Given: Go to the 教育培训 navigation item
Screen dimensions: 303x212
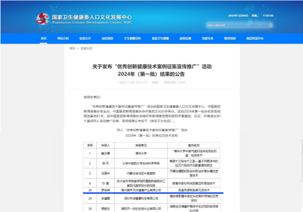Looking at the screenshot, I should click(x=230, y=38).
